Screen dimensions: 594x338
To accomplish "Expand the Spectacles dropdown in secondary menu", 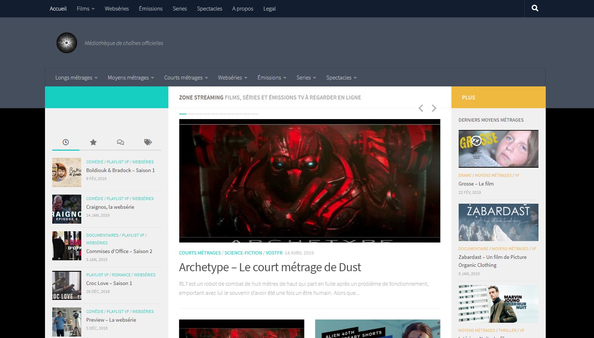I will (x=341, y=78).
